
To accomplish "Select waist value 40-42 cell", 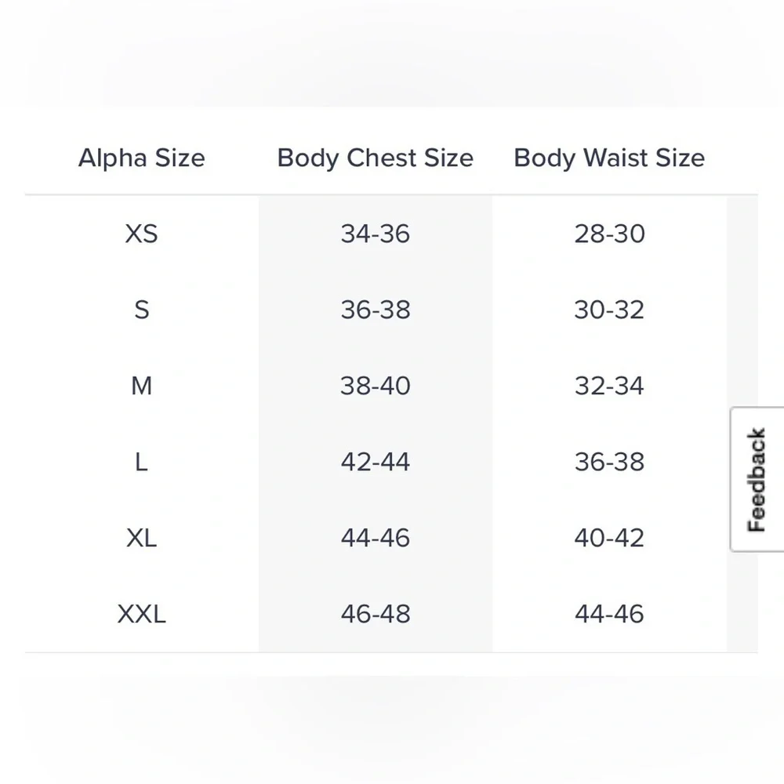I will pyautogui.click(x=609, y=538).
